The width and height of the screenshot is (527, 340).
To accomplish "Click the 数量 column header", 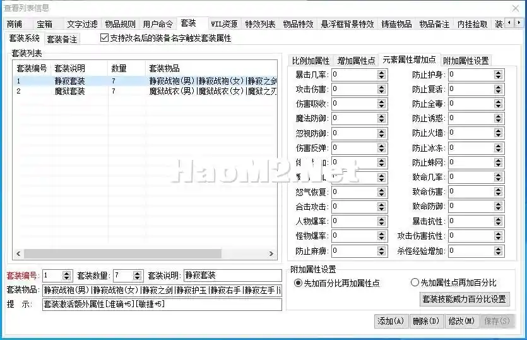I will pos(127,68).
